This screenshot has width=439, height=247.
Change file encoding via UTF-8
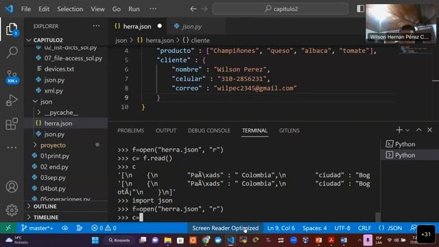pyautogui.click(x=342, y=228)
